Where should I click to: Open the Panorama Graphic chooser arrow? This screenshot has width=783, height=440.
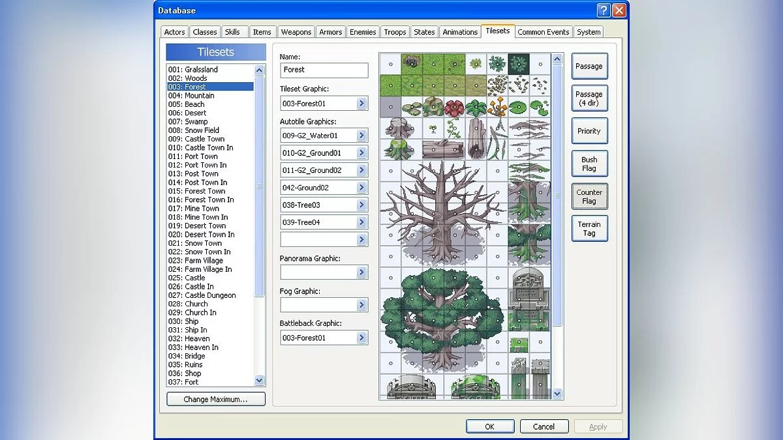[362, 272]
